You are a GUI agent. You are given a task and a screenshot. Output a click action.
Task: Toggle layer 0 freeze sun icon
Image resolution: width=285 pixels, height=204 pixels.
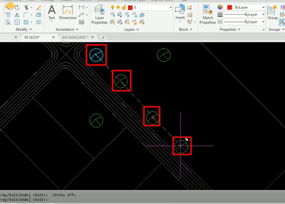point(118,7)
